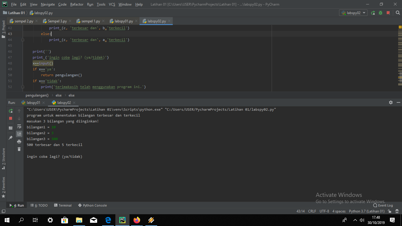Open the Python 3.7 interpreter selector
This screenshot has width=402, height=226.
(x=367, y=211)
